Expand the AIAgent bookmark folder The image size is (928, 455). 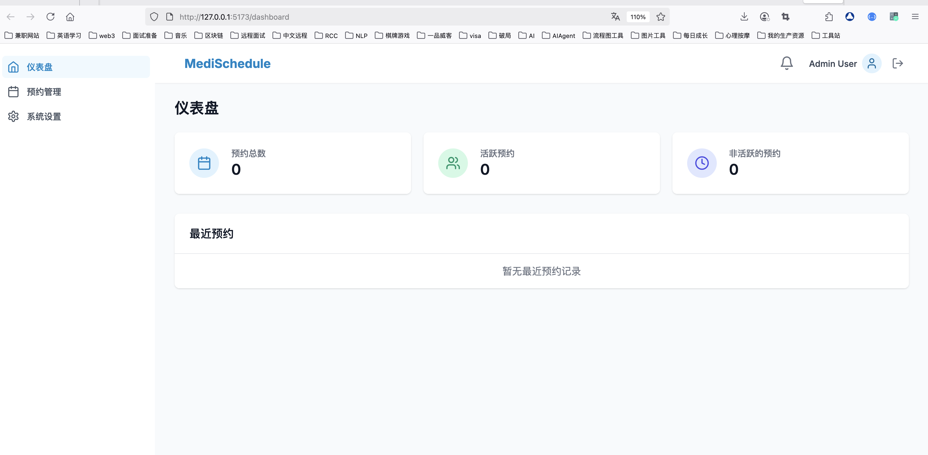559,35
